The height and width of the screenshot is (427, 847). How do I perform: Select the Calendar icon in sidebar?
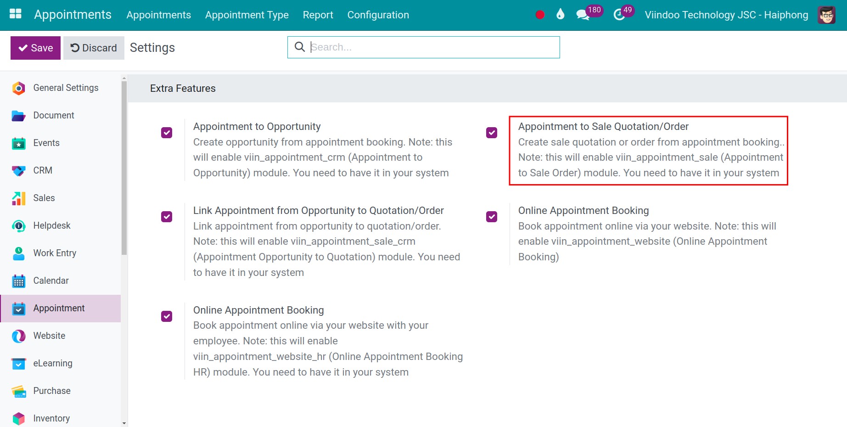[18, 281]
